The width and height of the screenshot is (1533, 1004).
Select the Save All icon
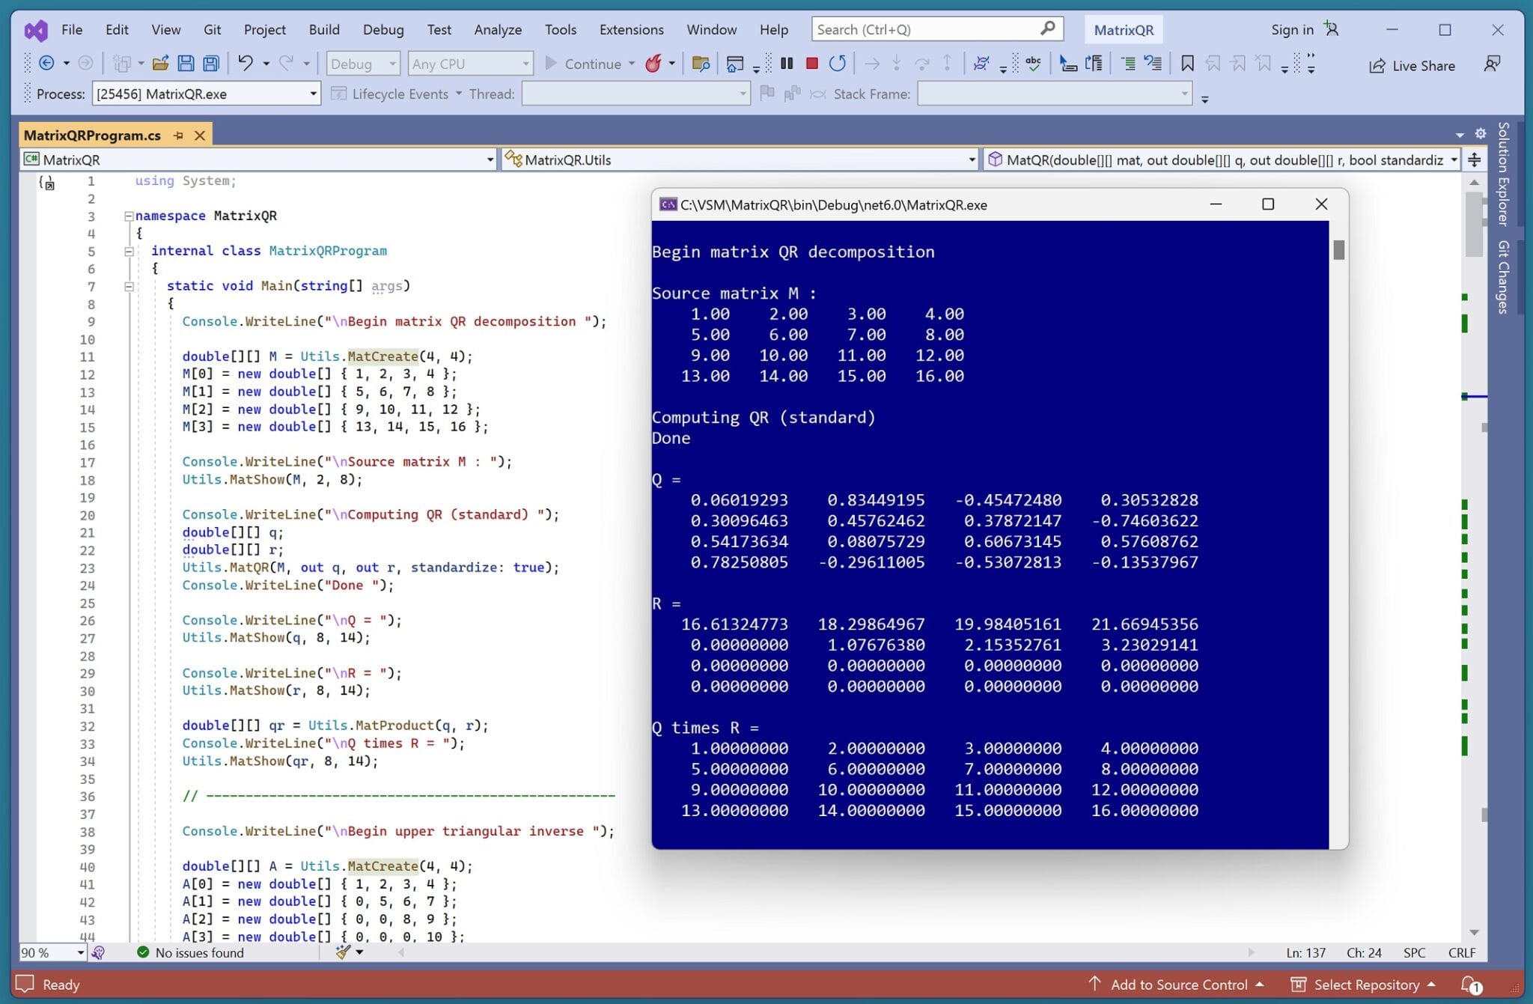tap(212, 63)
